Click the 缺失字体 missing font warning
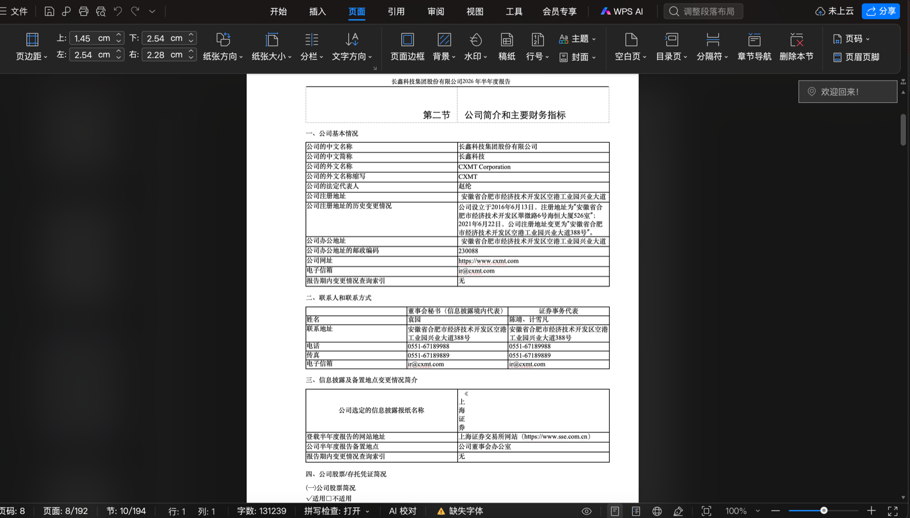 (x=460, y=511)
